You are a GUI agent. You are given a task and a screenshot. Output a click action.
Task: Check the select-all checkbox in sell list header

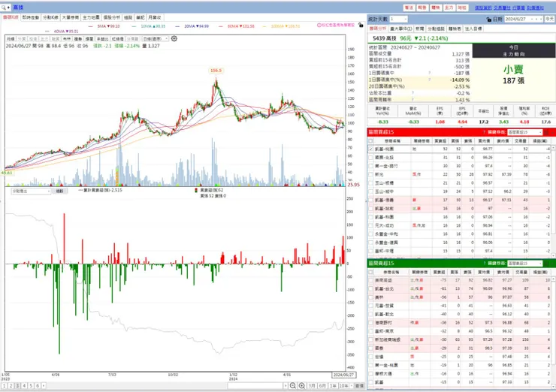pyautogui.click(x=370, y=272)
